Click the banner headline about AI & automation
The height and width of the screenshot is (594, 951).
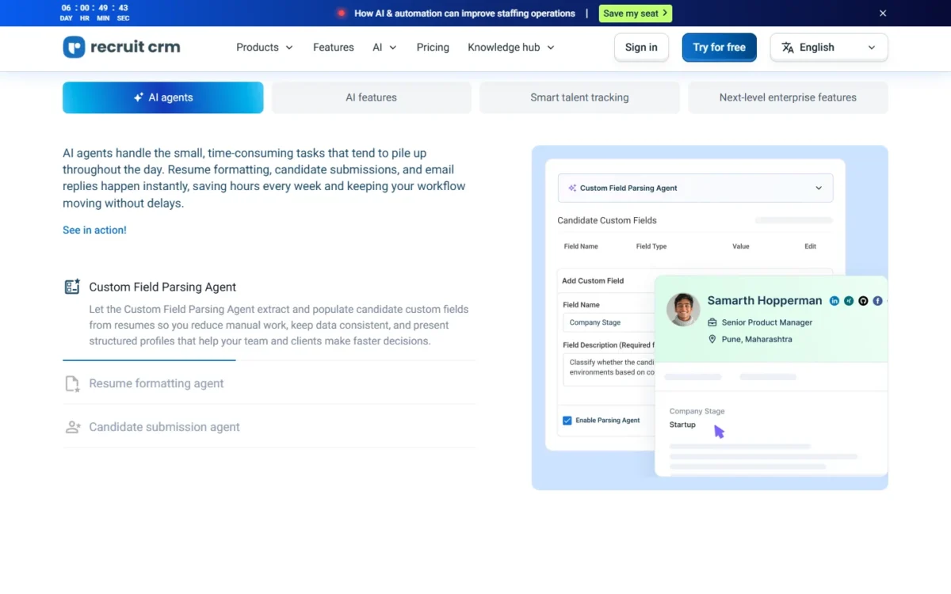464,13
